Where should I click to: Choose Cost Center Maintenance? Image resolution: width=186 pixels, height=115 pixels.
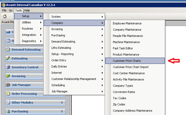coord(135,73)
